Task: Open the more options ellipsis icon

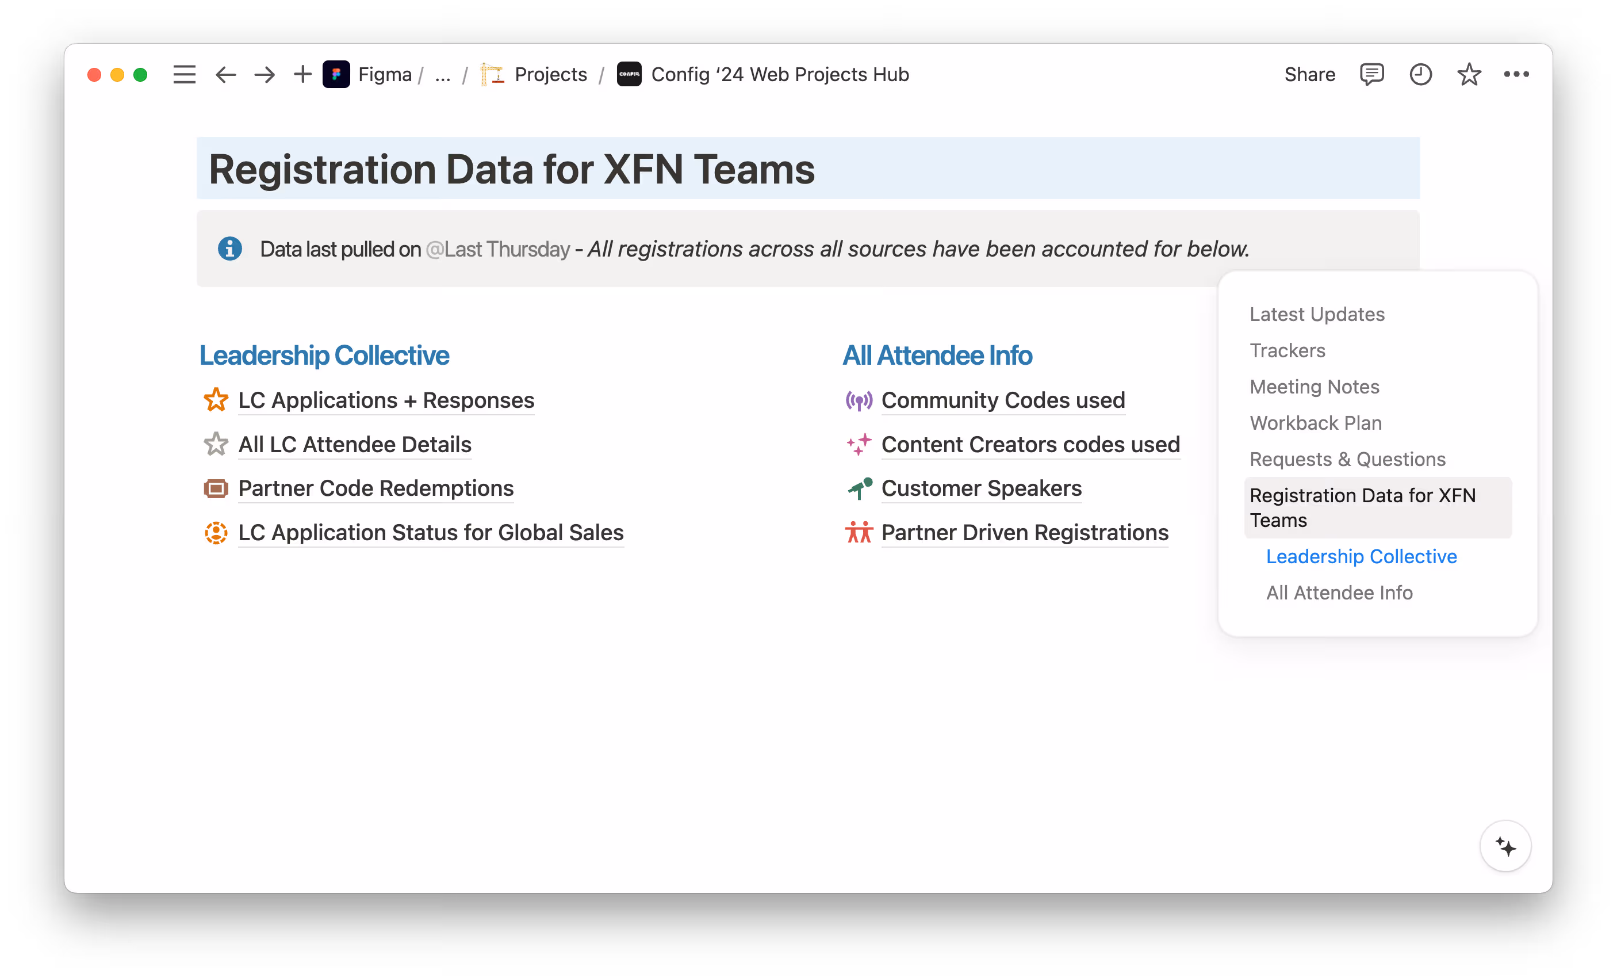Action: click(1516, 74)
